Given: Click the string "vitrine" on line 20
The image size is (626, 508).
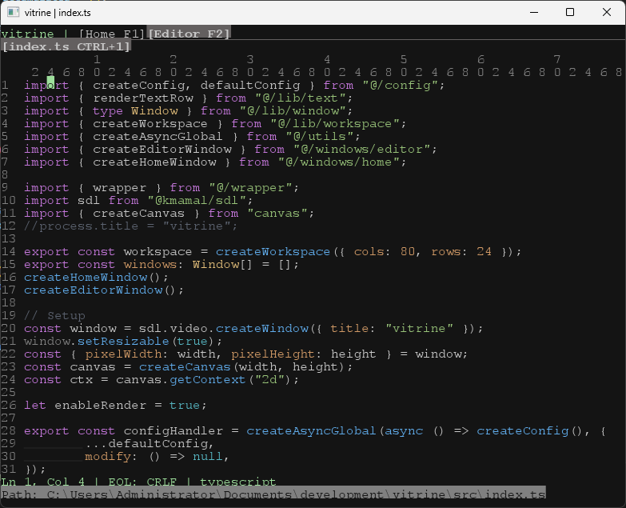Looking at the screenshot, I should tap(419, 328).
